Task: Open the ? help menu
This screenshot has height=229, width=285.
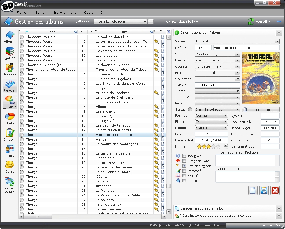Action: [102, 13]
